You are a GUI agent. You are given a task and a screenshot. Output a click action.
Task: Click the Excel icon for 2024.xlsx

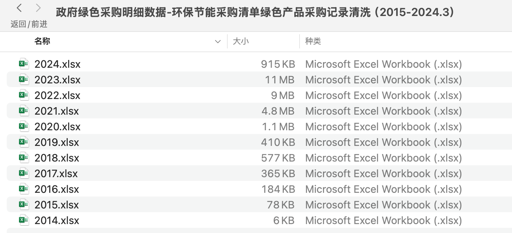(24, 64)
